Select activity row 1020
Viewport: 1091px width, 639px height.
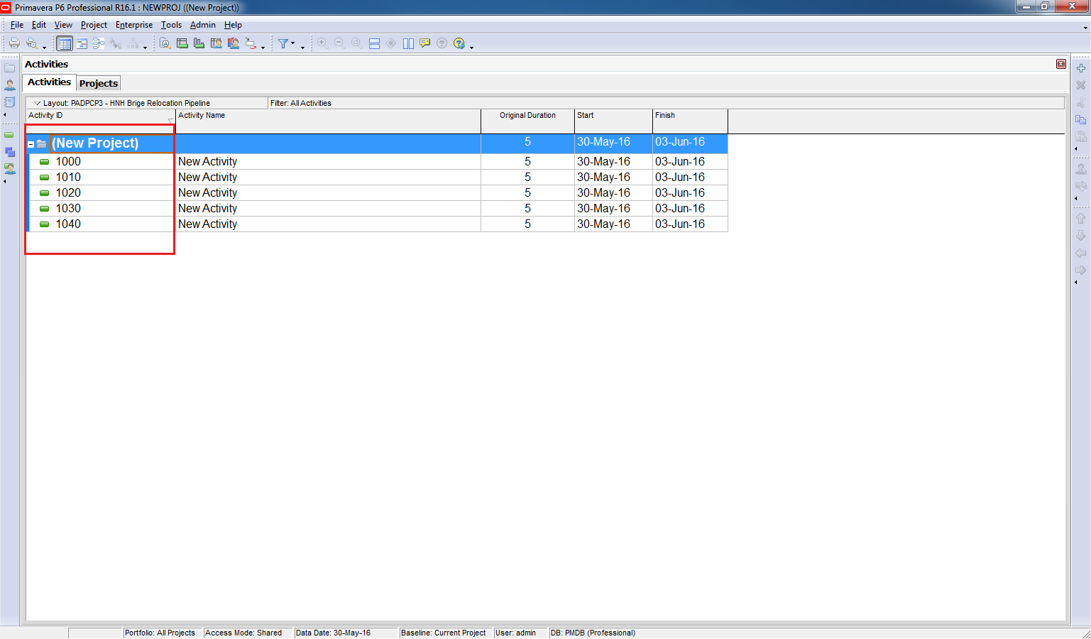point(68,193)
